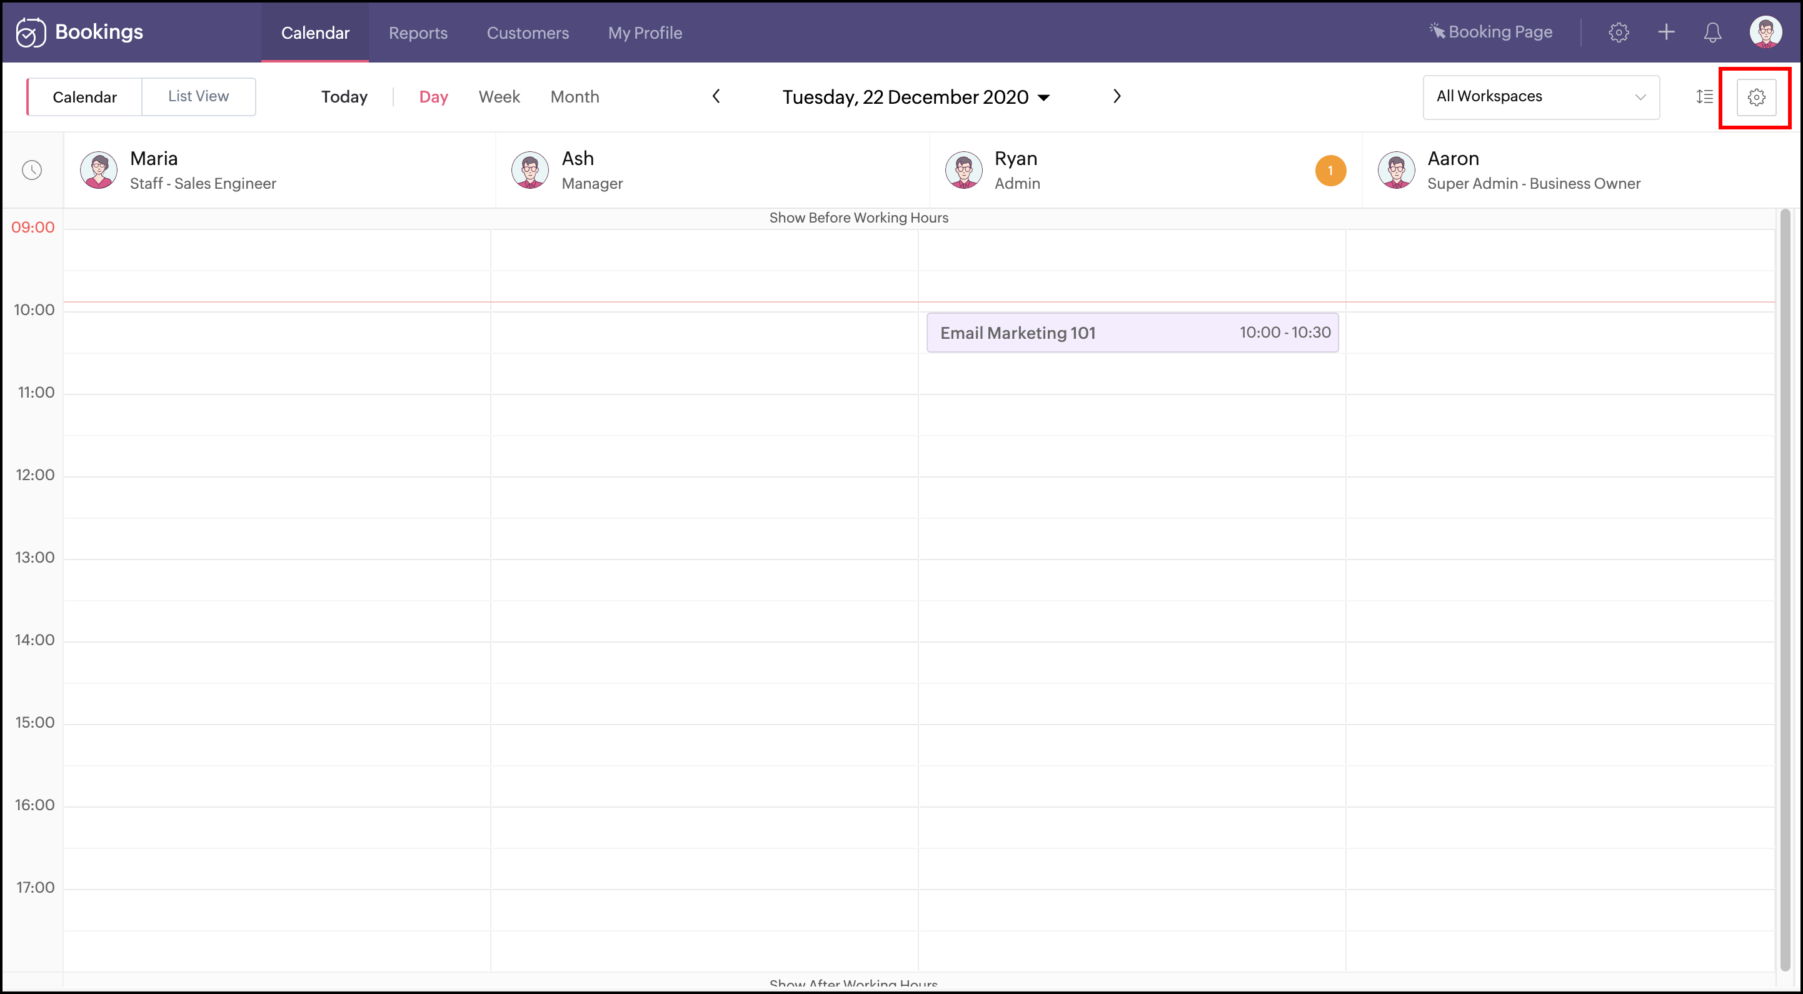Expand the All Workspaces dropdown

[1540, 97]
